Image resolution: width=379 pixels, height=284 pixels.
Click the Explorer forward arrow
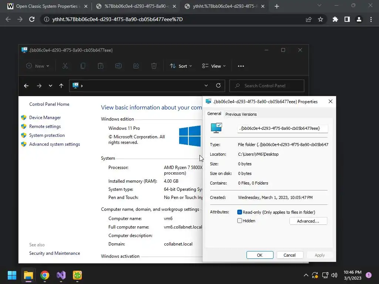point(39,86)
